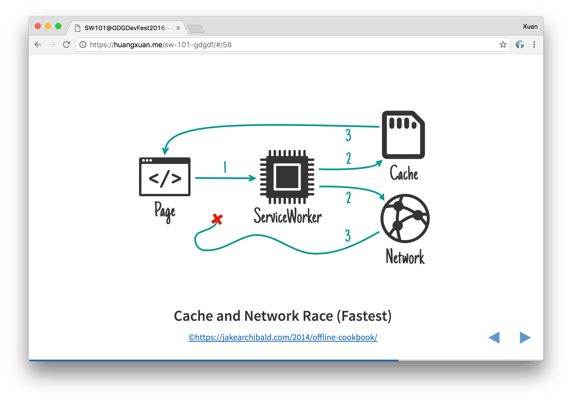The height and width of the screenshot is (402, 572).
Task: Click the slide progress bar at bottom
Action: [286, 360]
